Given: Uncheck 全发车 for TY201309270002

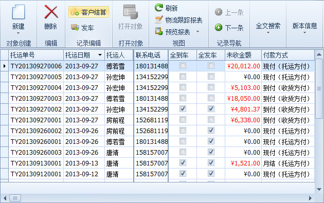Looking at the screenshot, I should coord(211,109).
